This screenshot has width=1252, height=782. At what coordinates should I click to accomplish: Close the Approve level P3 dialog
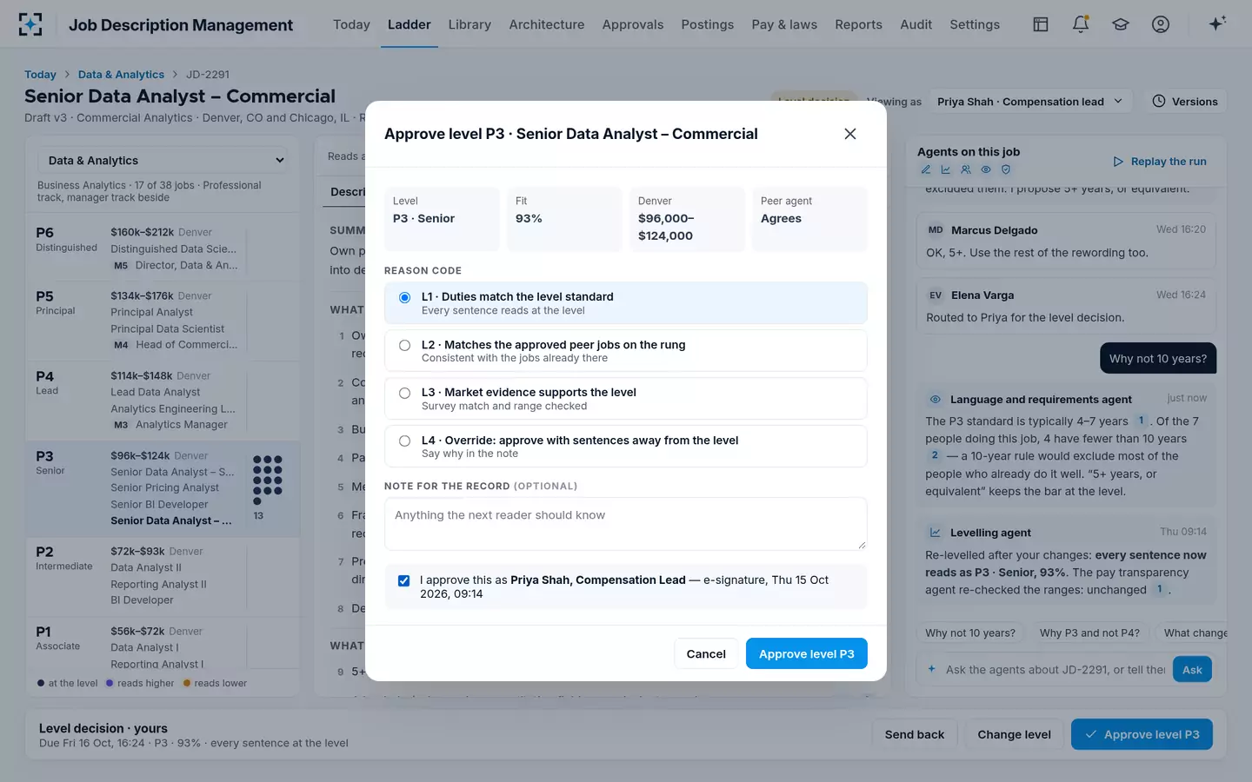850,134
